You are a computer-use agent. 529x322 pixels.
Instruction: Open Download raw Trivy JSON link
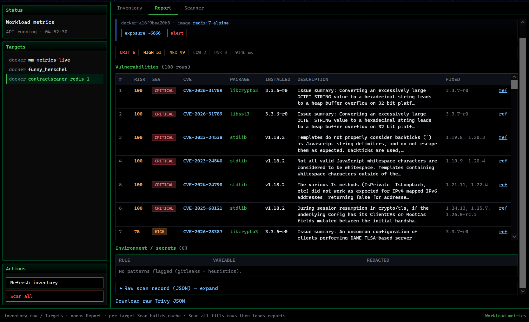coord(150,301)
